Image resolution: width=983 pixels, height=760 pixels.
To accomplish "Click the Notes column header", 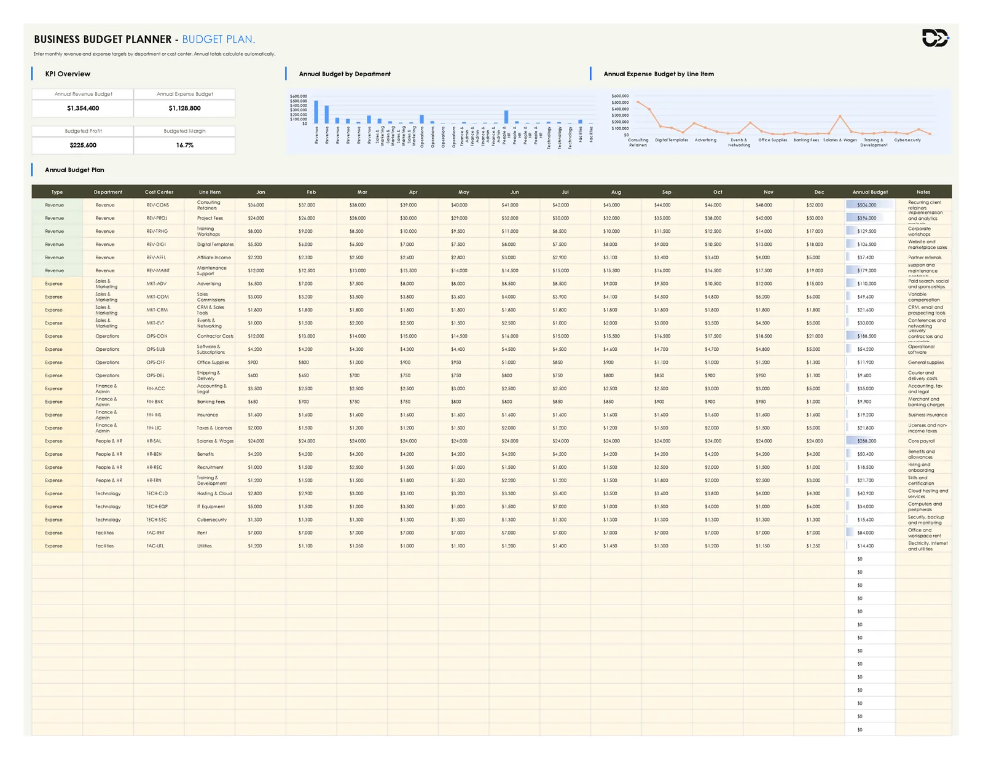I will 923,192.
